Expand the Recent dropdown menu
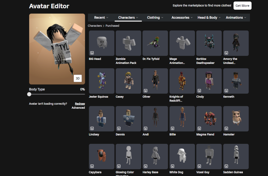 click(101, 17)
